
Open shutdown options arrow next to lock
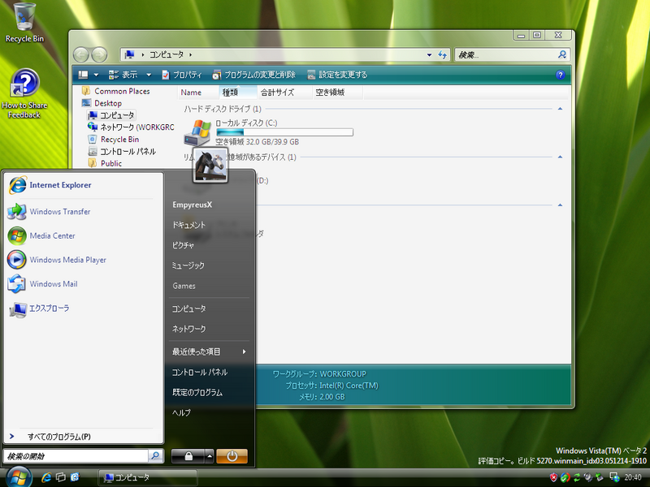tap(209, 456)
